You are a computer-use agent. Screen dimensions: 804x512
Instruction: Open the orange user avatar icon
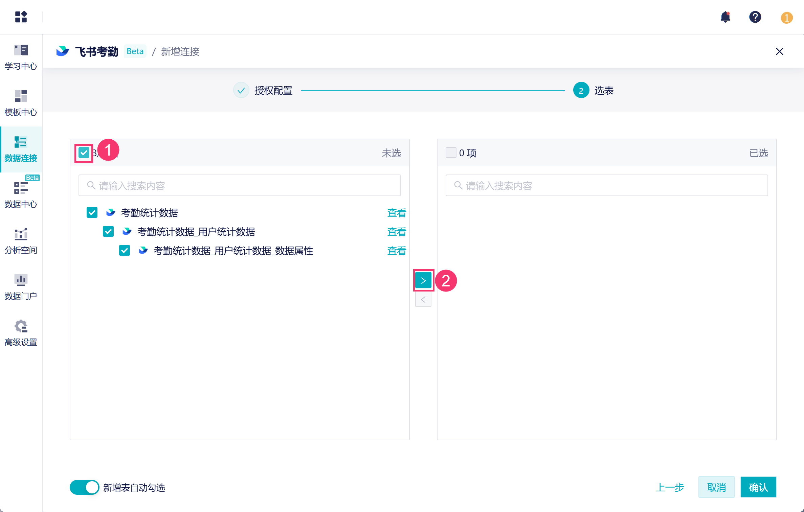[786, 18]
